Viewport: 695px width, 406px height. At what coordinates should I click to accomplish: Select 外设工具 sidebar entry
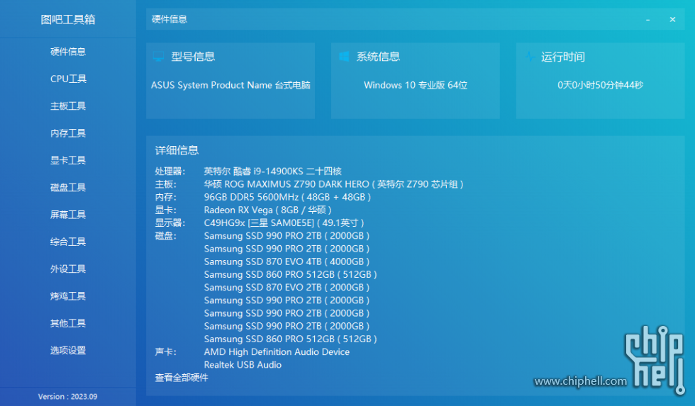click(68, 269)
